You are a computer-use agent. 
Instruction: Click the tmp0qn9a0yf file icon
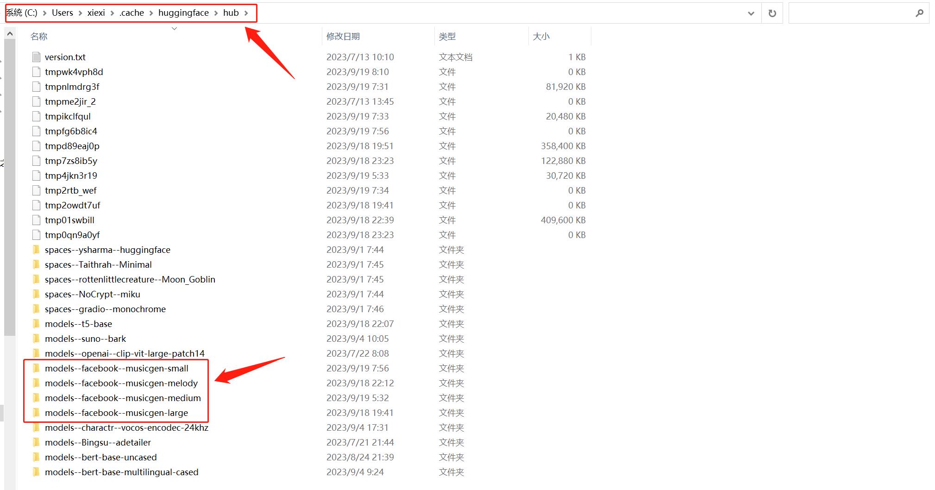pyautogui.click(x=37, y=235)
